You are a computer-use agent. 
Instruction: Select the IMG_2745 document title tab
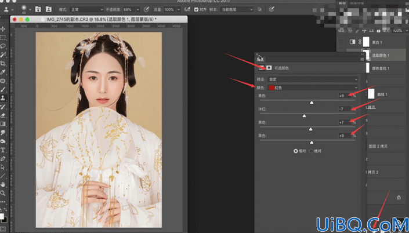[102, 19]
